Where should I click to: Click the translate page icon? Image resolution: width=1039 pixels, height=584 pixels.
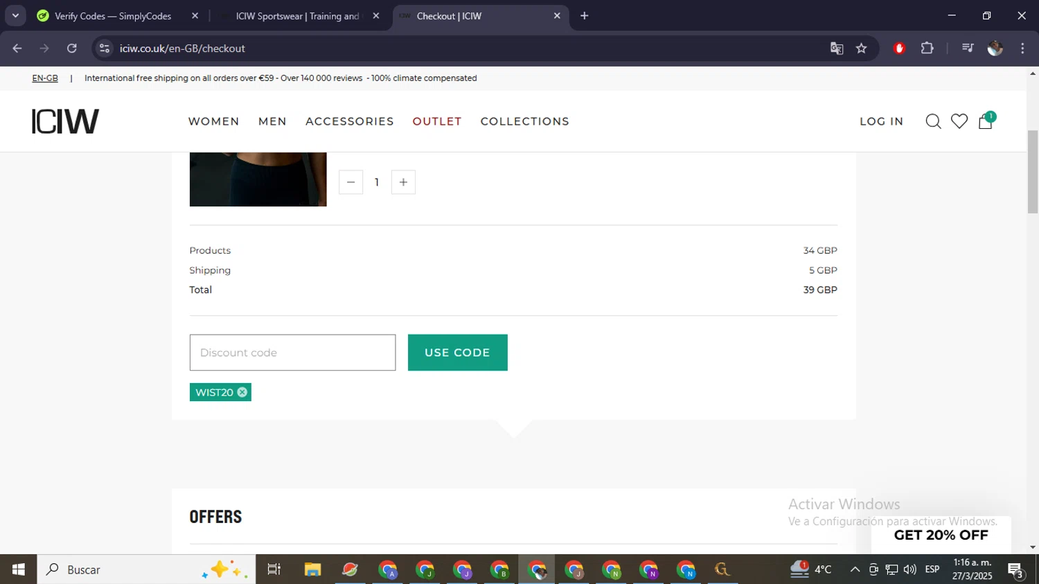click(837, 48)
